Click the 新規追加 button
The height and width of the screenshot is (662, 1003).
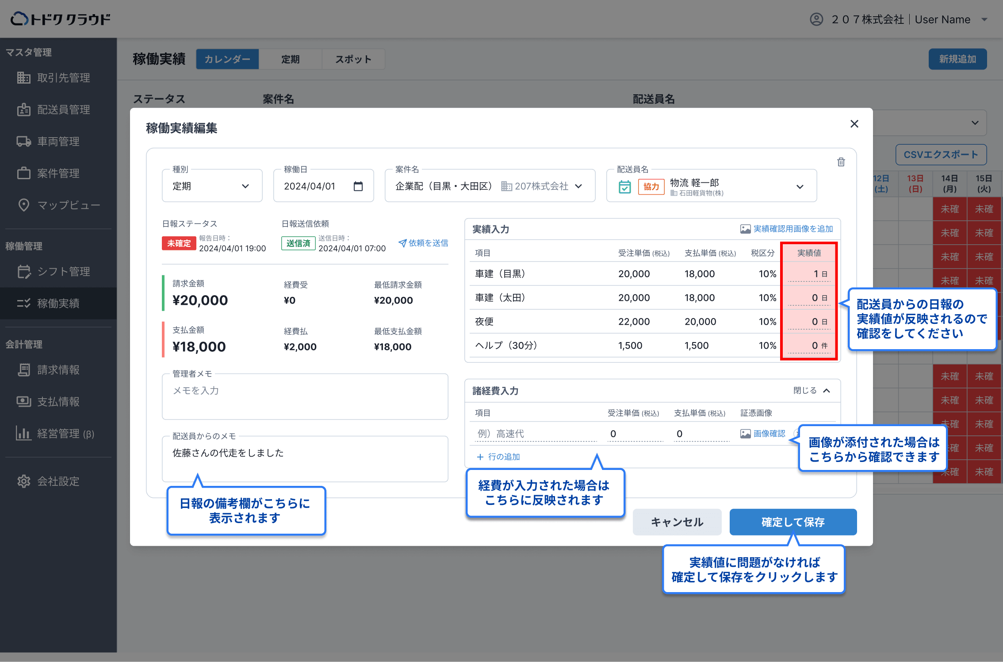pyautogui.click(x=957, y=59)
